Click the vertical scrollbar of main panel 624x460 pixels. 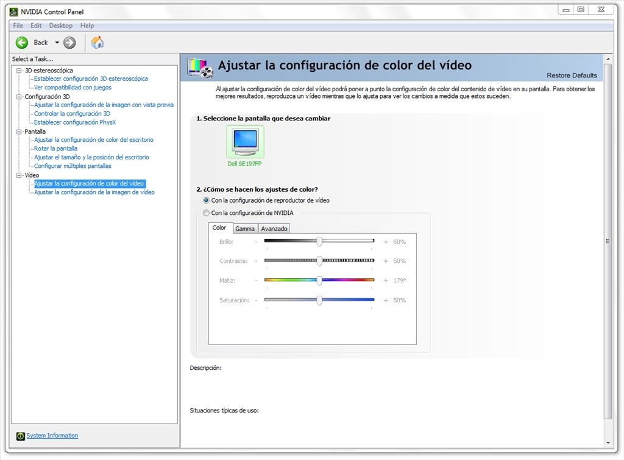pos(608,241)
